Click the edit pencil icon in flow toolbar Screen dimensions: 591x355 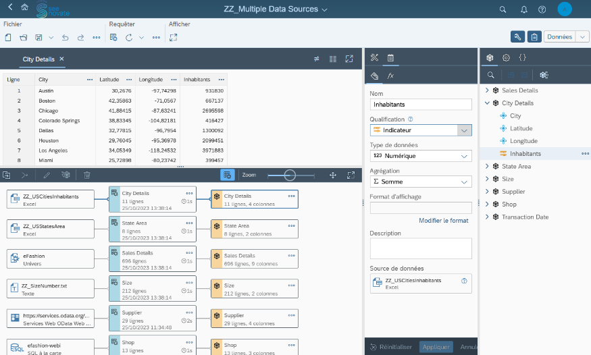tap(47, 175)
